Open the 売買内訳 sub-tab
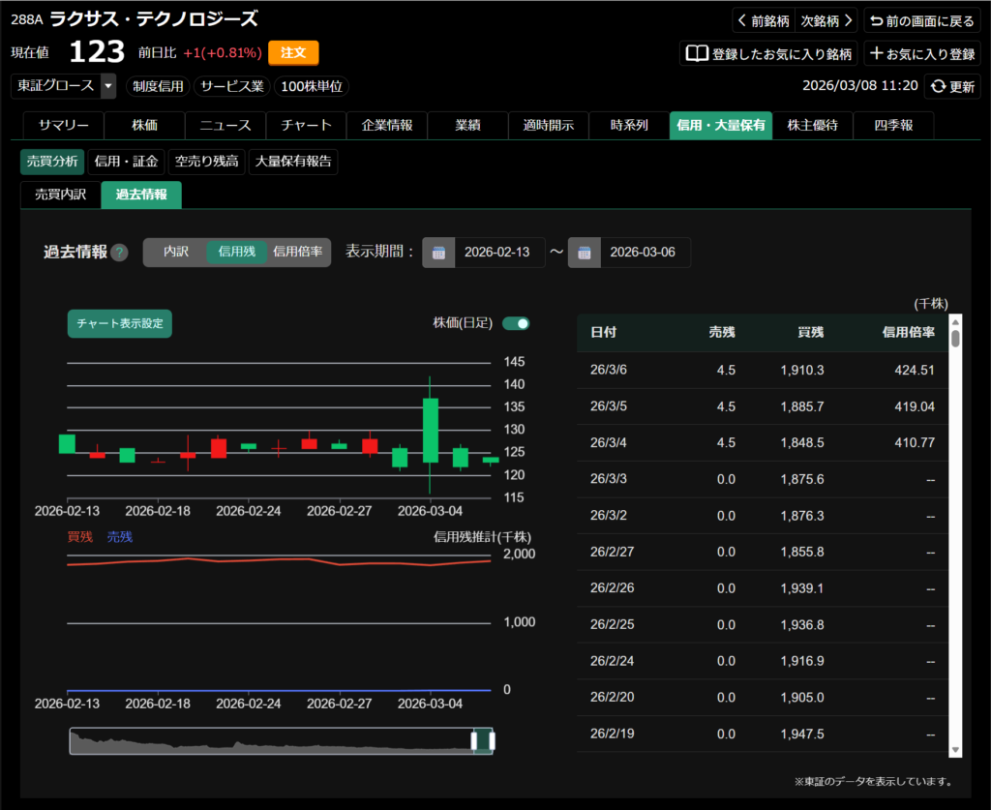 tap(61, 195)
